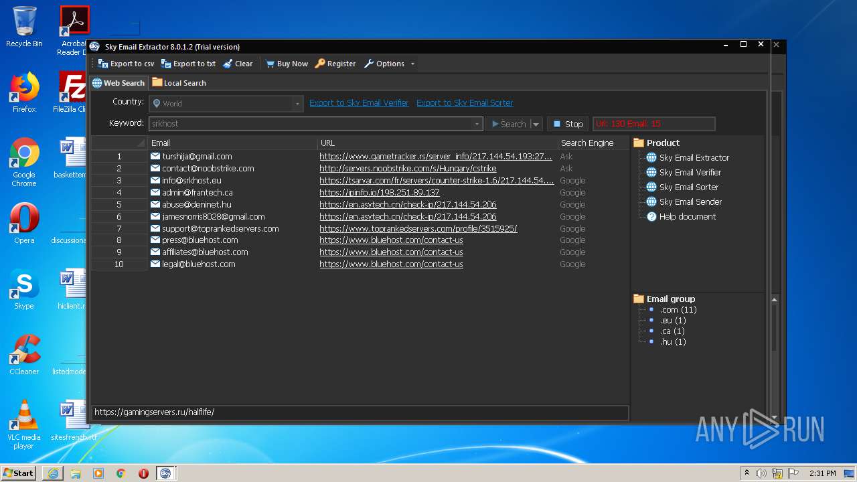Image resolution: width=857 pixels, height=482 pixels.
Task: Filter by the .com (11) group
Action: [678, 309]
